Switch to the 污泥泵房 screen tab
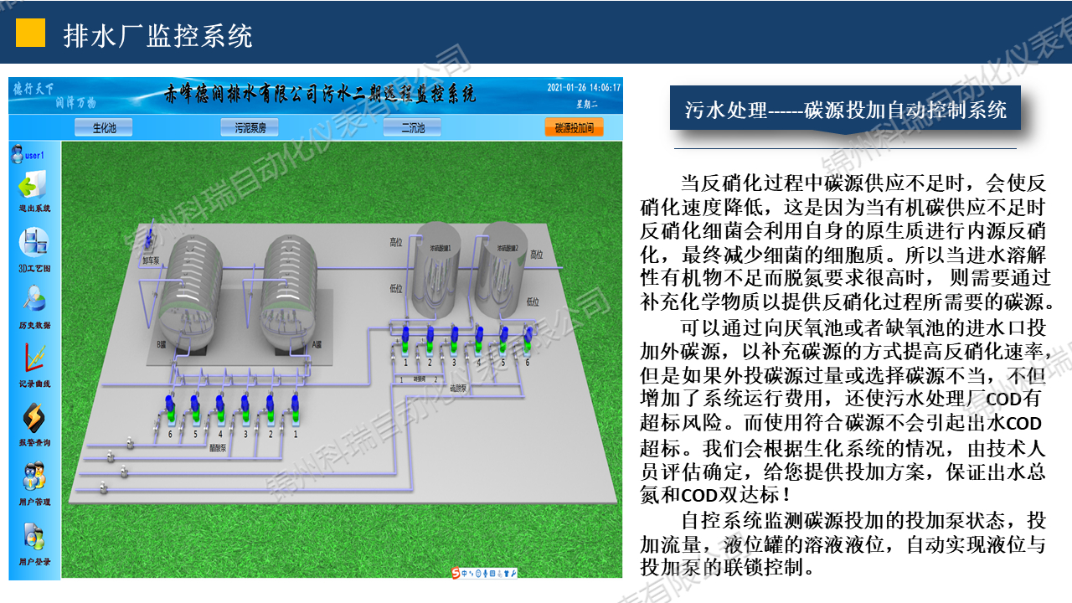Screen dimensions: 1072x603 coord(251,126)
